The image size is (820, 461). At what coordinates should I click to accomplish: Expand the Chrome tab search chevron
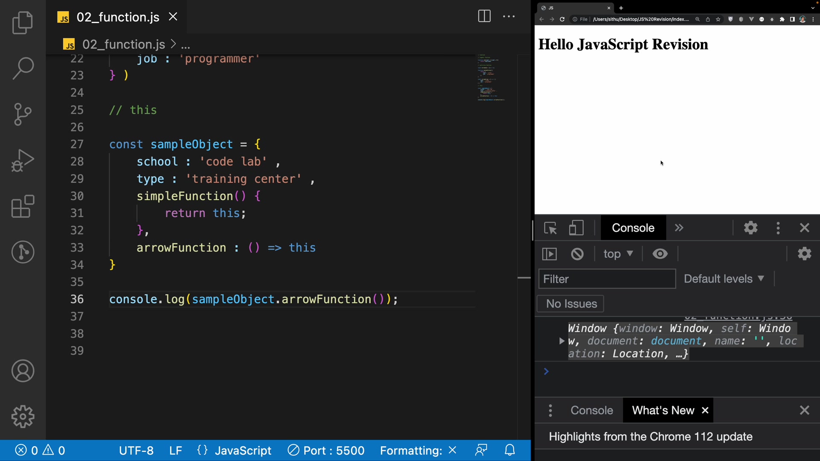813,8
